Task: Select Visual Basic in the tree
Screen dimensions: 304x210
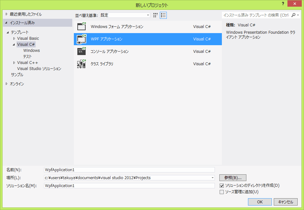Action: 28,38
